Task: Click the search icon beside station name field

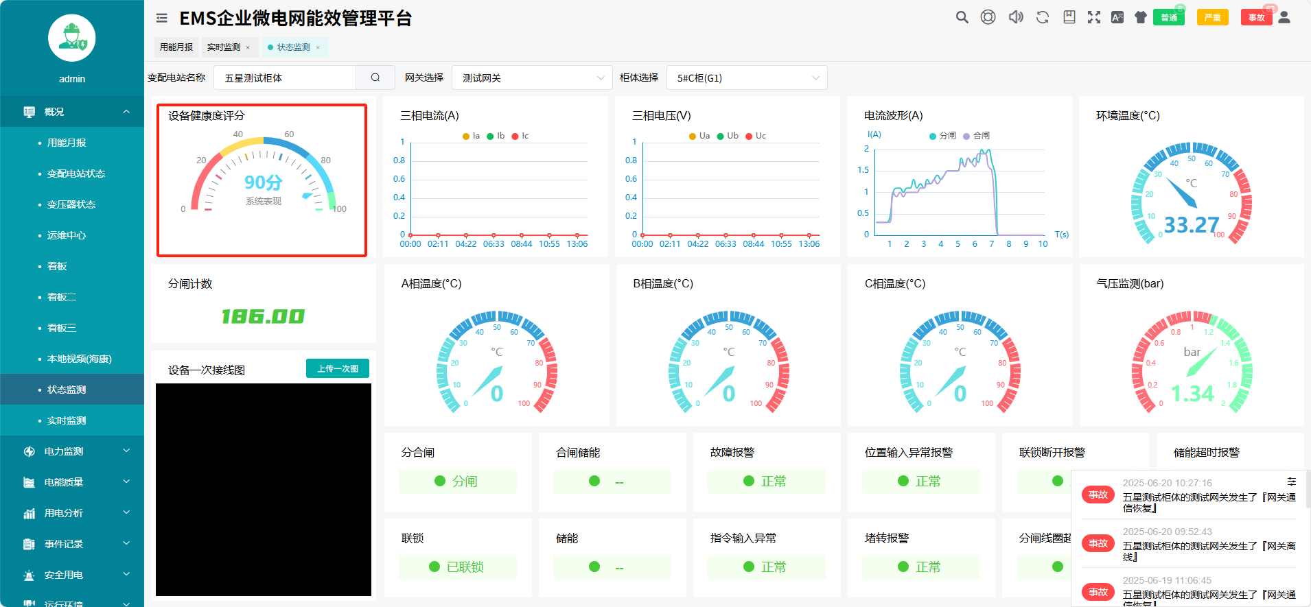Action: click(x=375, y=78)
